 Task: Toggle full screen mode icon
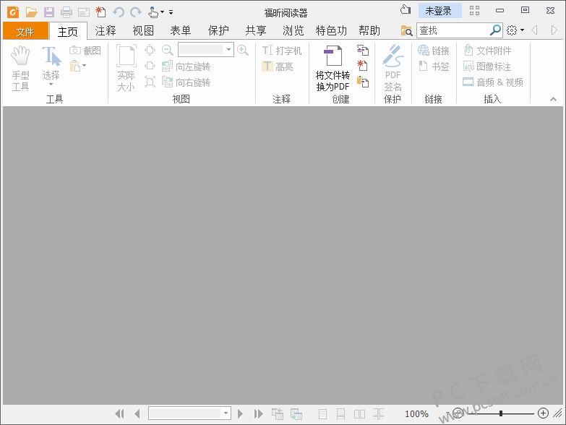(475, 10)
